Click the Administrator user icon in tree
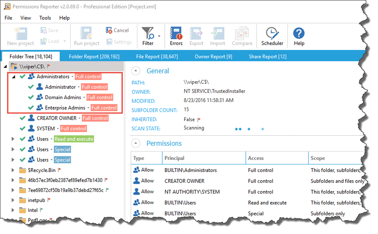Screen dimensions: 378x234 [x=39, y=87]
